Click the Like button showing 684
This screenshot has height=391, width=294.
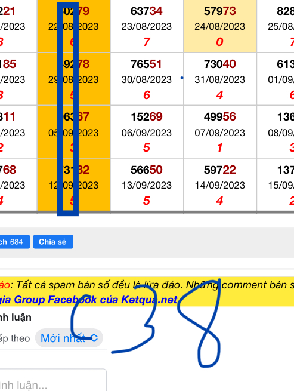click(x=14, y=242)
